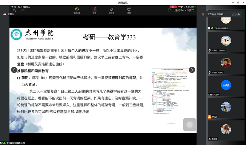Viewport: 246px width, 145px height.
Task: Choose the 清屏 clear screen tool
Action: tap(129, 10)
